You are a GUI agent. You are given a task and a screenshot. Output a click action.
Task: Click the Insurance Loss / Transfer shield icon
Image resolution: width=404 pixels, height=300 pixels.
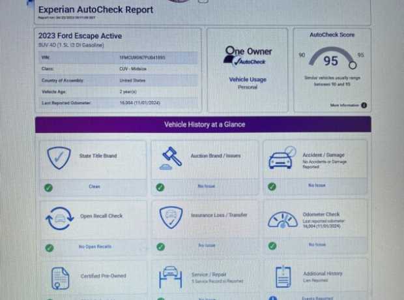tap(171, 217)
